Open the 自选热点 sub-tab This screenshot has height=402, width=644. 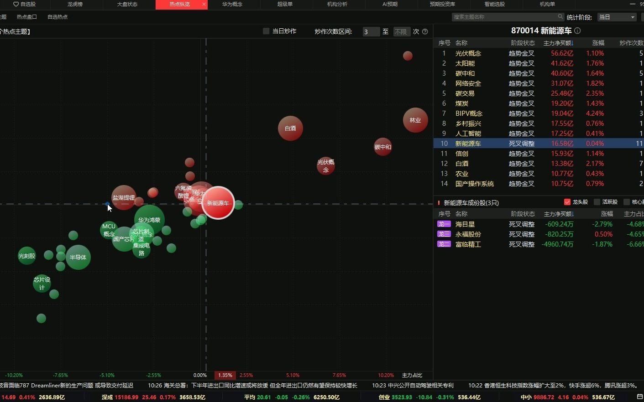(x=58, y=17)
